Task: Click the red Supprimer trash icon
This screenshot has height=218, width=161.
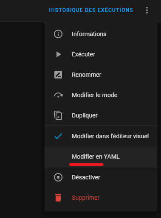Action: (x=58, y=198)
